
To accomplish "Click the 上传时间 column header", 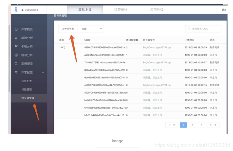I will point(189,40).
